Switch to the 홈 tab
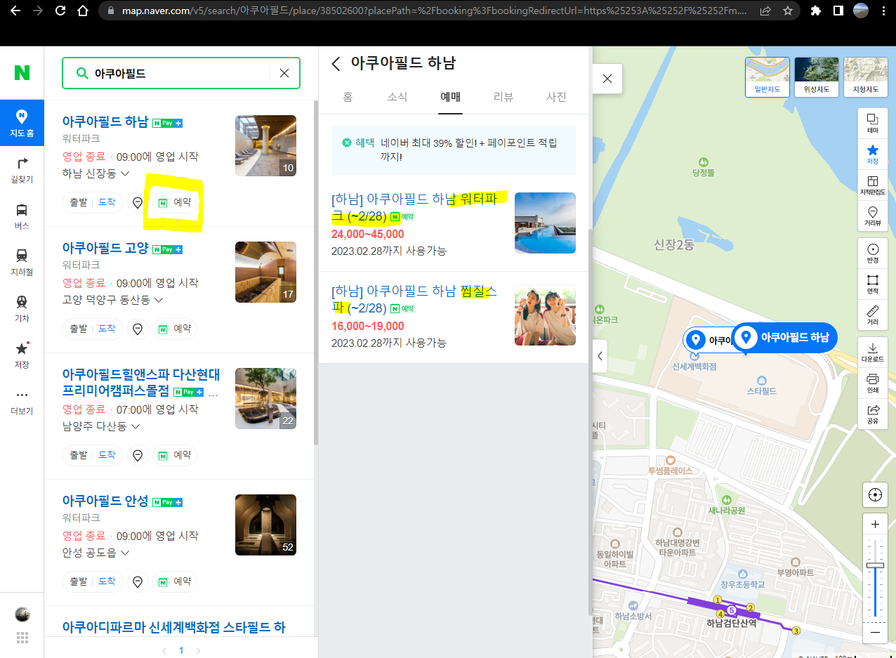This screenshot has height=658, width=896. click(x=348, y=97)
